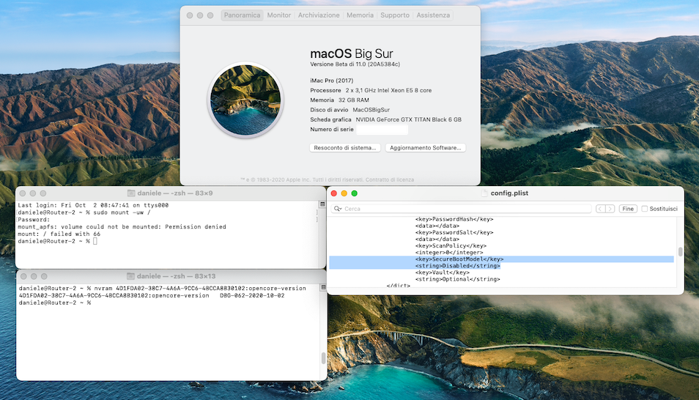Switch to the Monitor tab
The image size is (699, 400).
(279, 15)
